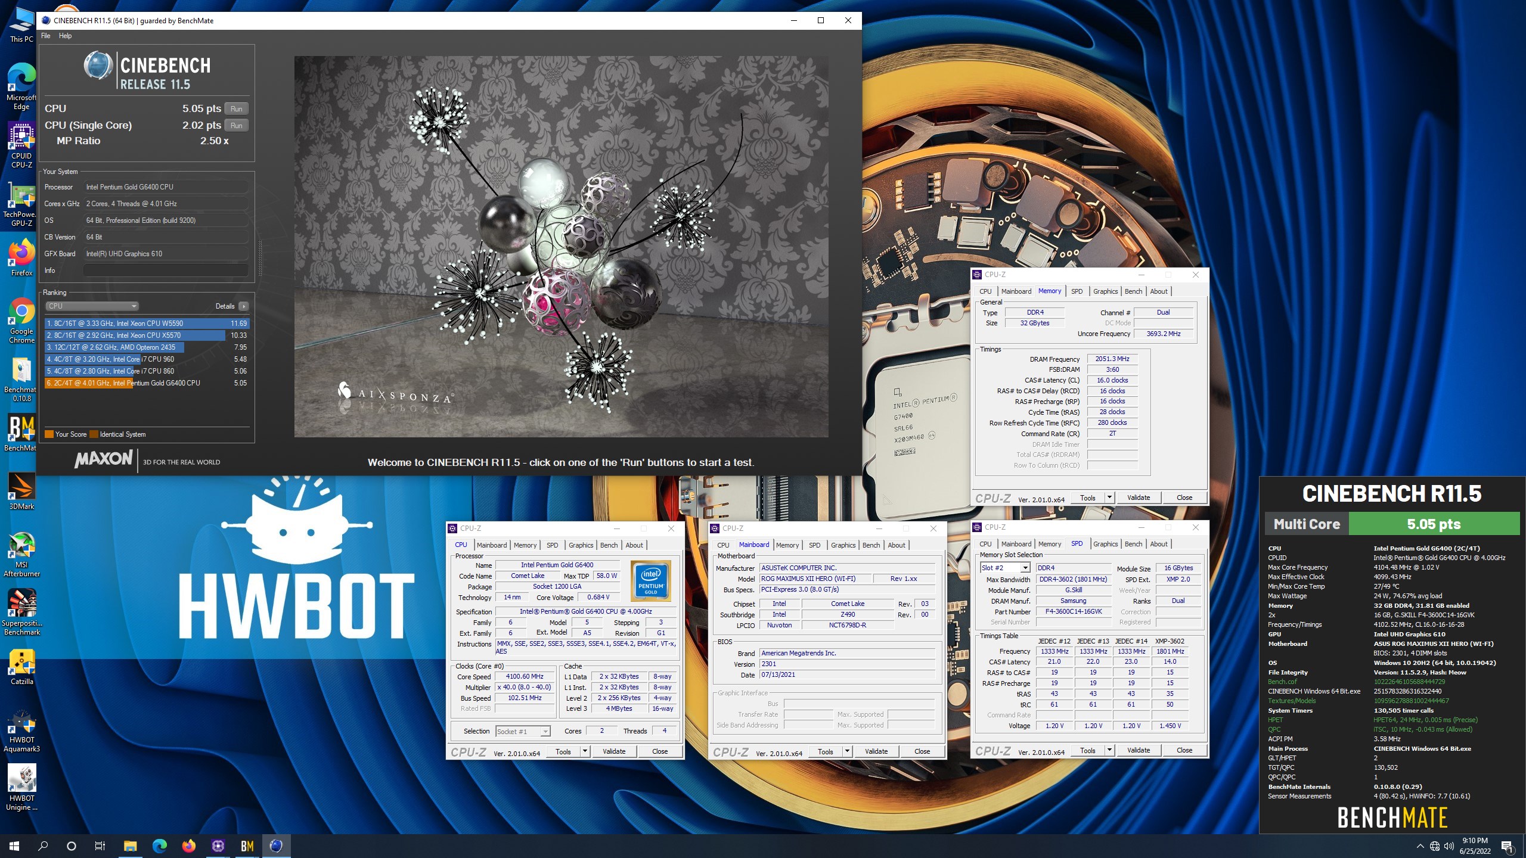Run the CPU Single Core test

(237, 126)
